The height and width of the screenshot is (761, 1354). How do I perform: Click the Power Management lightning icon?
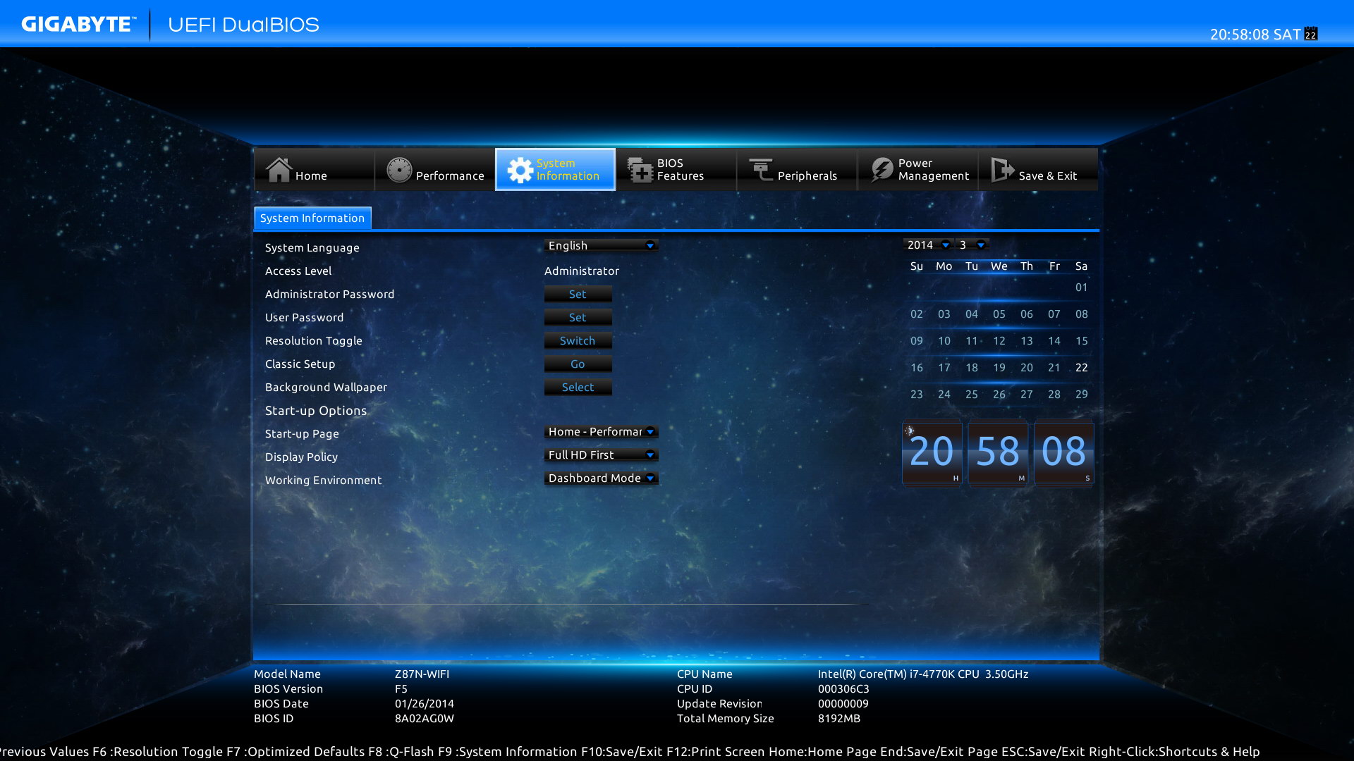(882, 170)
